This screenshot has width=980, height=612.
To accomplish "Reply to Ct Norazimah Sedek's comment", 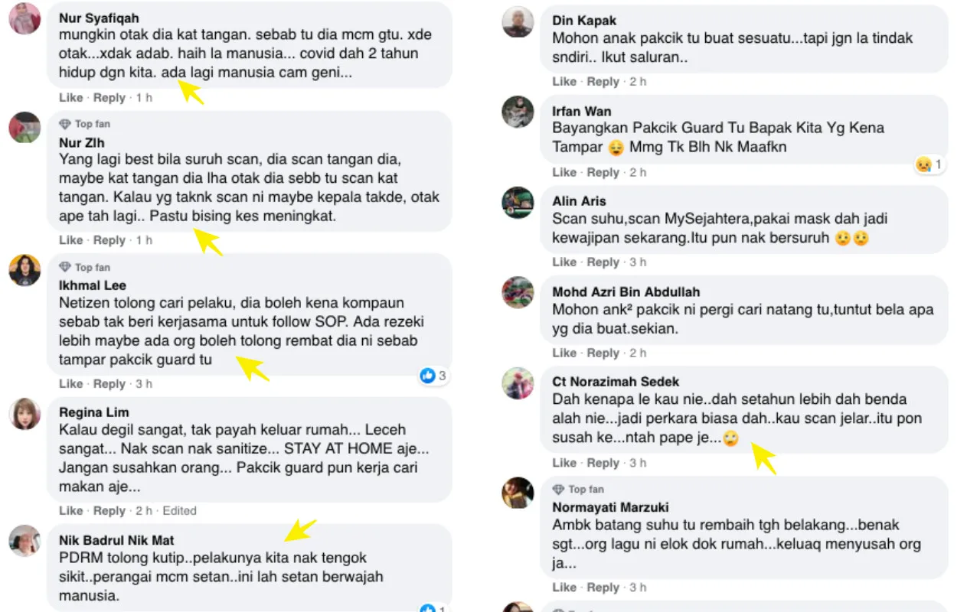I will (603, 463).
